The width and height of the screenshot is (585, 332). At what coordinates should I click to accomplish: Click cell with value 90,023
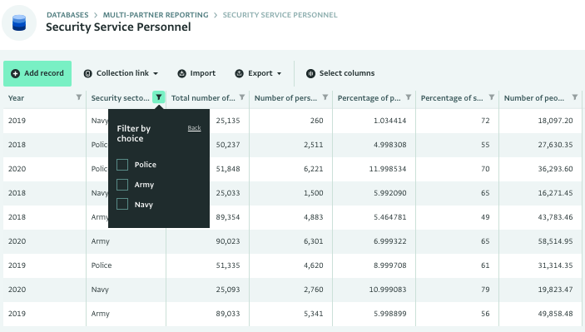click(227, 241)
